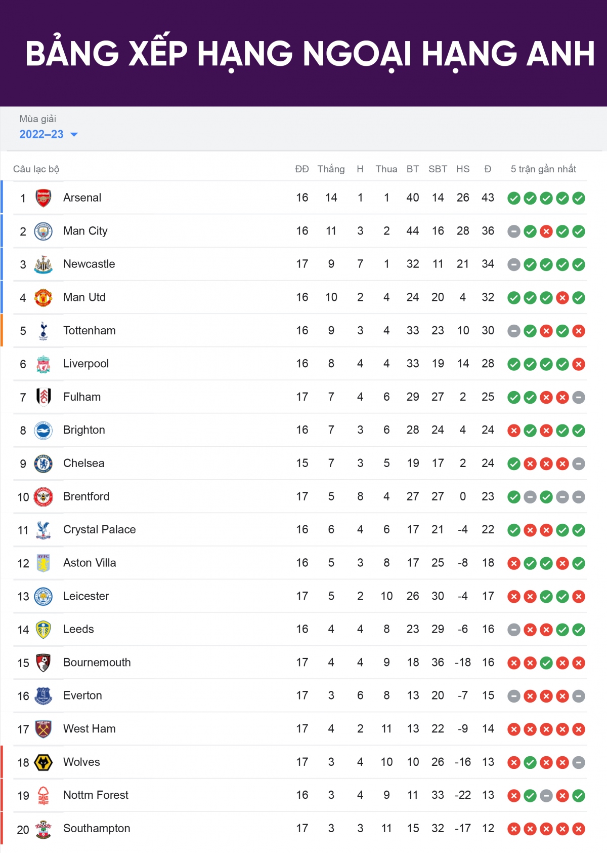Click the Tottenham club crest

[x=44, y=331]
